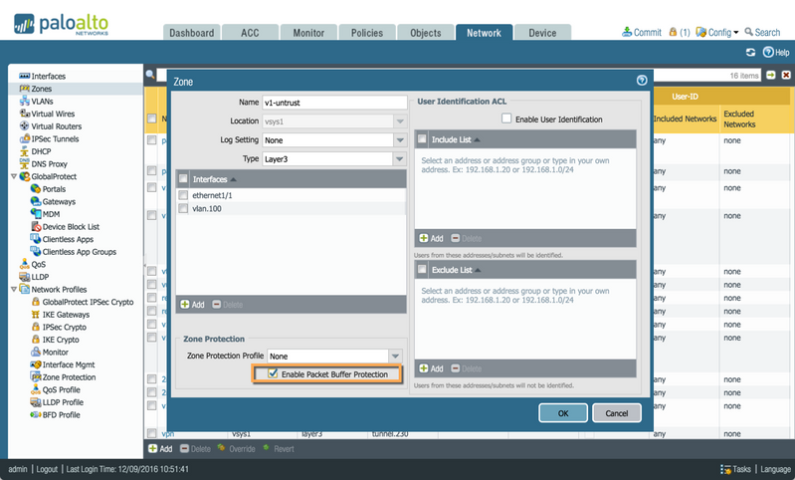Click the DHCP sidebar icon
The image size is (795, 480).
[x=24, y=151]
